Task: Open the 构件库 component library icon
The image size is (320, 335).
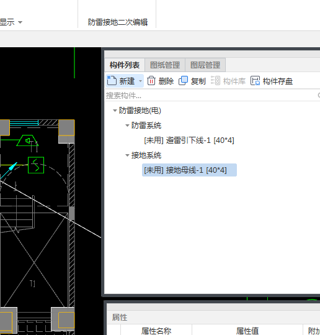Action: [x=215, y=81]
